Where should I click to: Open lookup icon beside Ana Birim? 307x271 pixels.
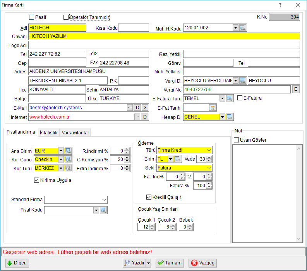[x=68, y=151]
